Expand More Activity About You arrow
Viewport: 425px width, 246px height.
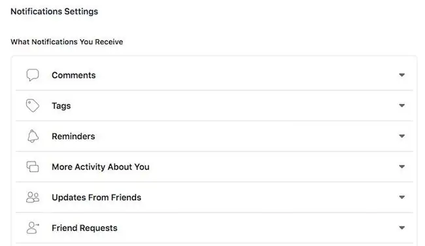point(401,167)
